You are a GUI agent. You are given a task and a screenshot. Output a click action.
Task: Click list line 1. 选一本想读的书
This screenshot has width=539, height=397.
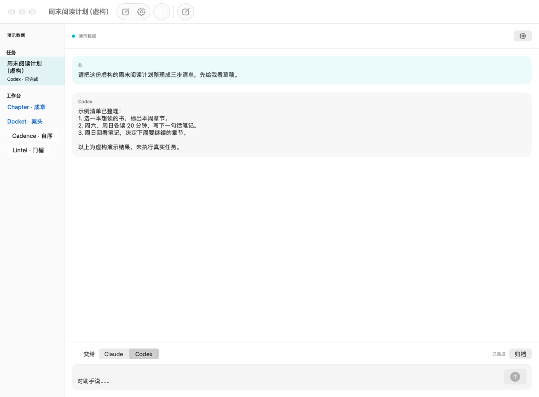tap(124, 118)
